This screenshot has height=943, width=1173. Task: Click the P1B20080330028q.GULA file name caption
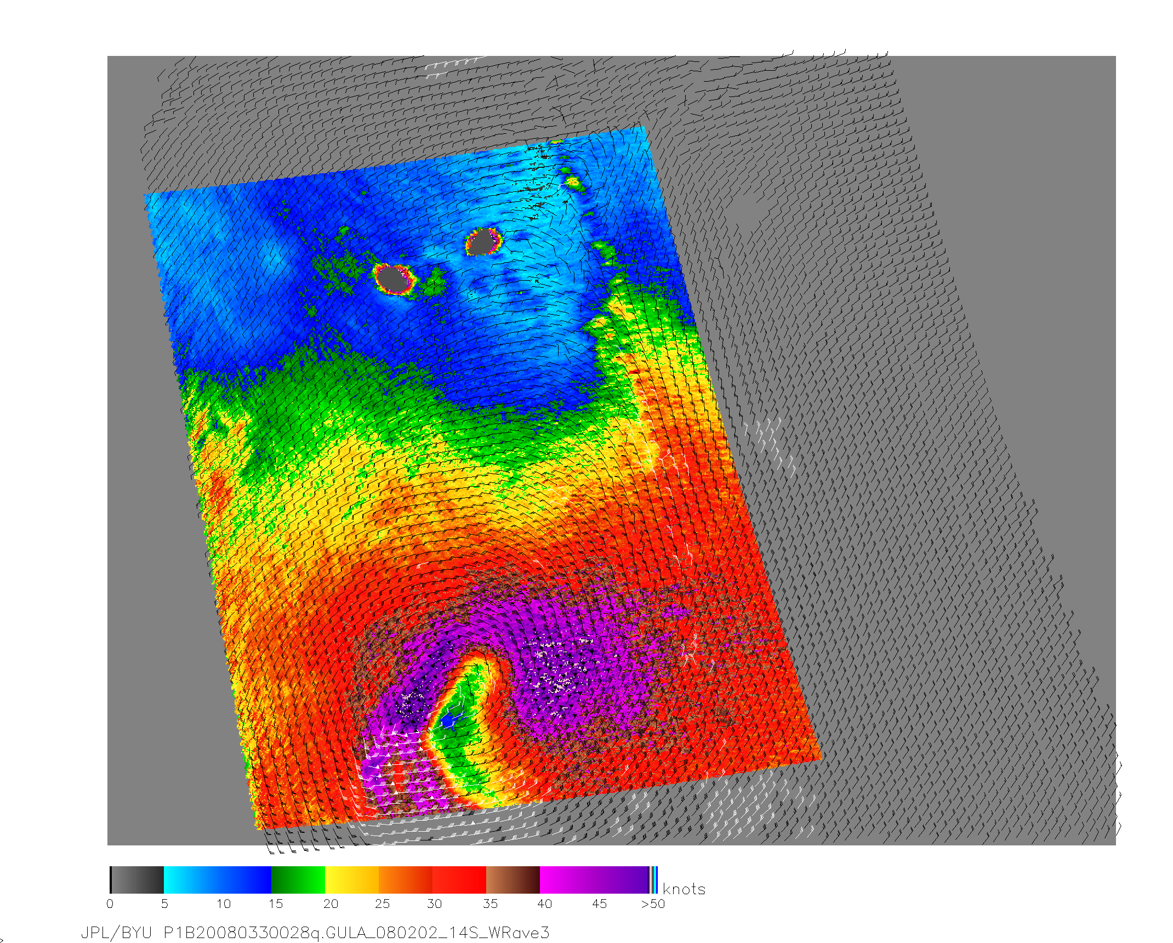[x=357, y=933]
